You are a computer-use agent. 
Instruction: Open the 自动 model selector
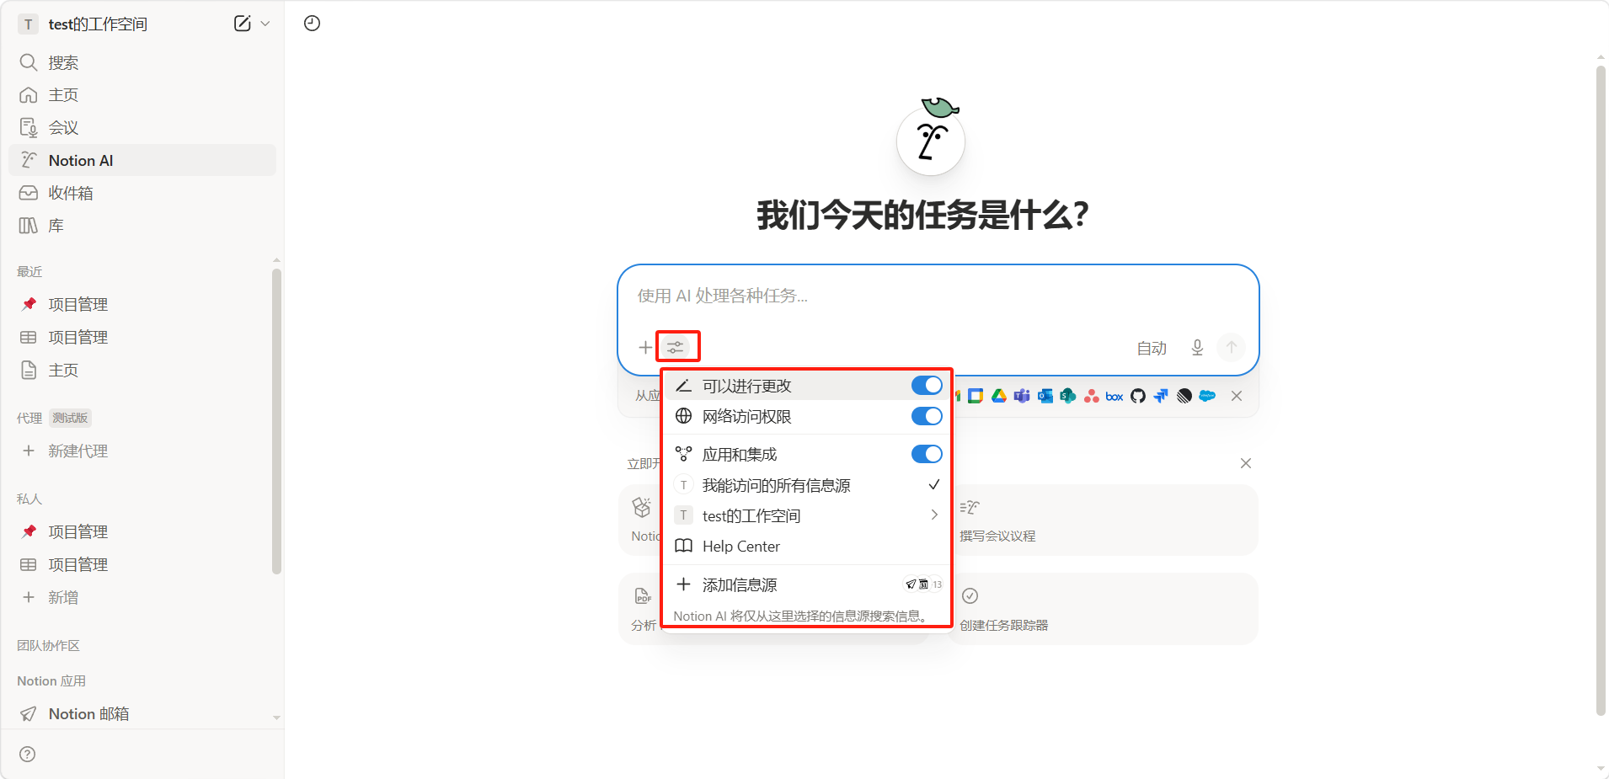pos(1152,348)
